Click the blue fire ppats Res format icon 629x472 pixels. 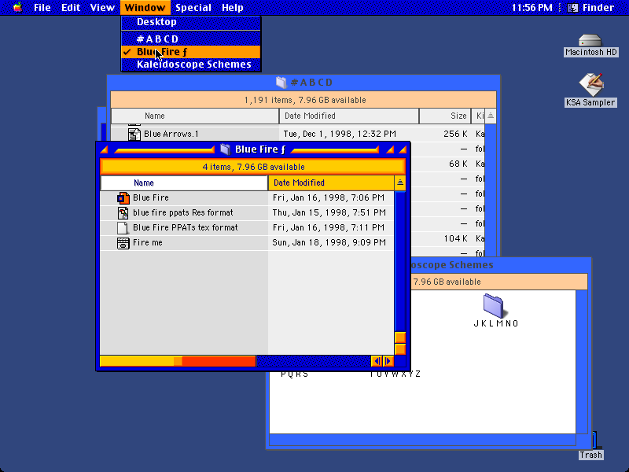point(123,212)
